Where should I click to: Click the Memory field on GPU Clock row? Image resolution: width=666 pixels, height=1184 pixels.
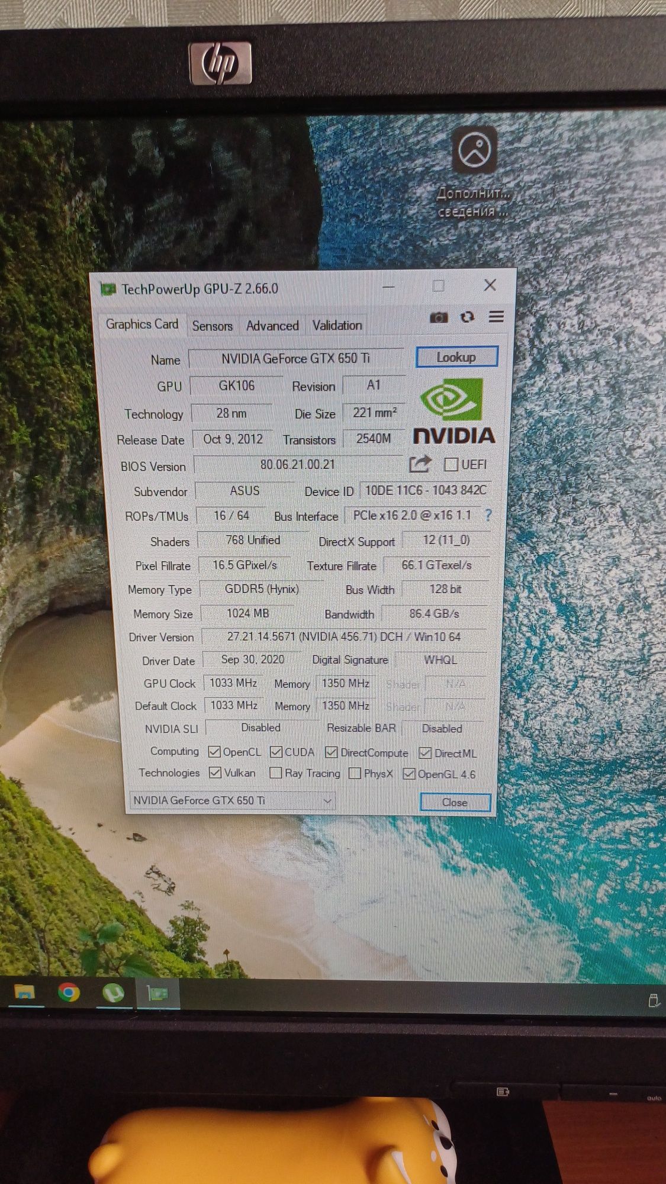tap(345, 683)
